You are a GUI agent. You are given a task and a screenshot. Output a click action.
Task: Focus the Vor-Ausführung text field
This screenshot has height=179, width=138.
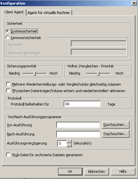coord(78,125)
